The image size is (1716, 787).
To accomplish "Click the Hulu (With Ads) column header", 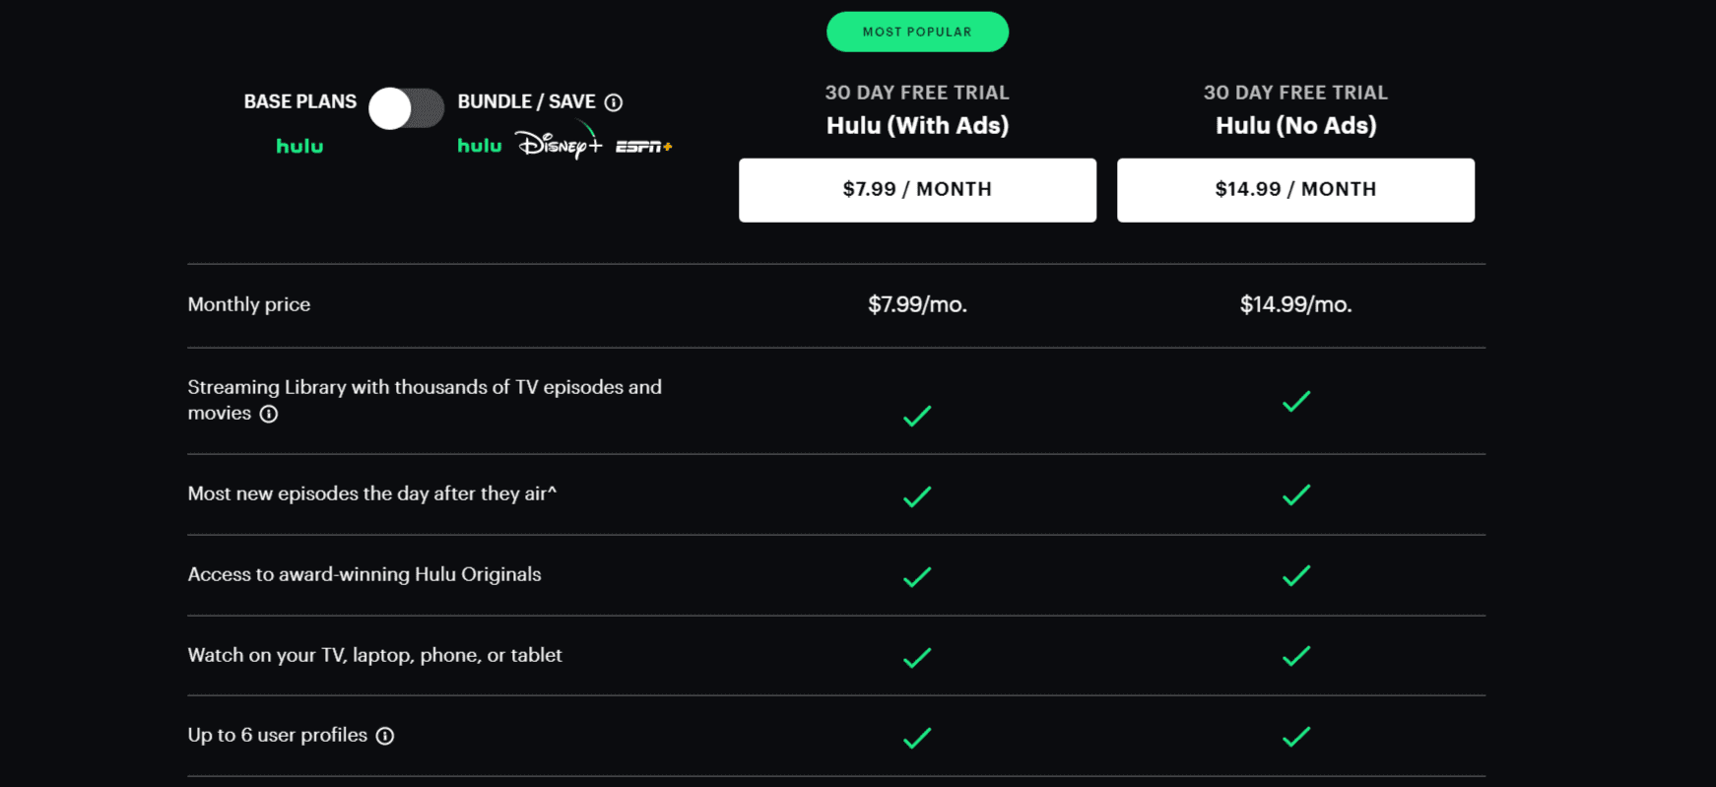I will click(x=916, y=125).
